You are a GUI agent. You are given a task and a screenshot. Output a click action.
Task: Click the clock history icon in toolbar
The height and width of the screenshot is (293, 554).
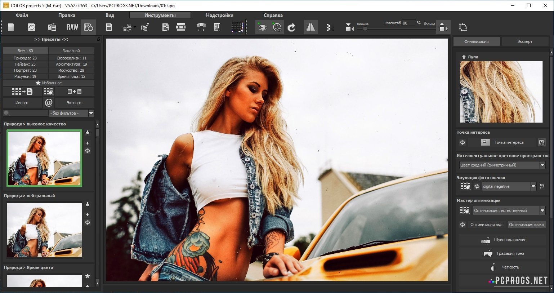pyautogui.click(x=32, y=27)
